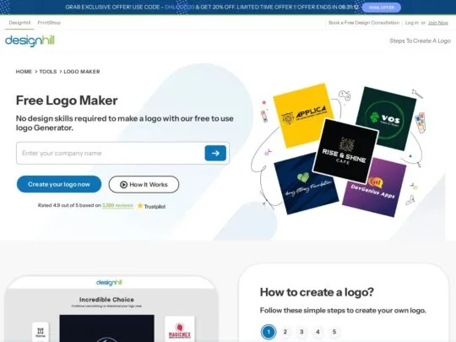Select step 2 in the logo steps
The height and width of the screenshot is (342, 456).
(285, 332)
